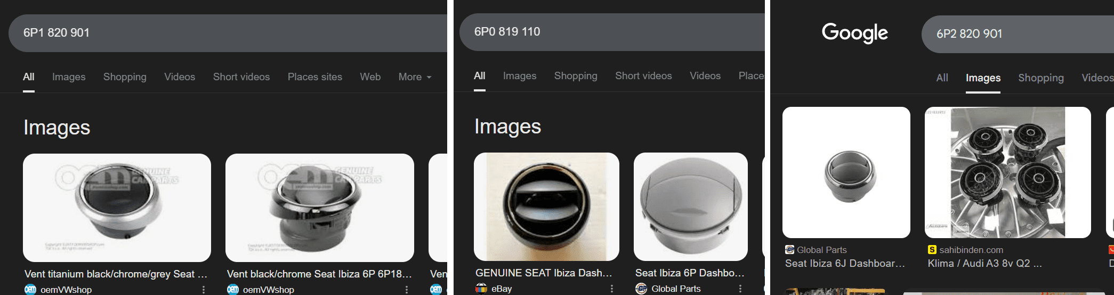Expand the More dropdown in 6P1 820 901 search
1114x295 pixels.
[x=415, y=77]
